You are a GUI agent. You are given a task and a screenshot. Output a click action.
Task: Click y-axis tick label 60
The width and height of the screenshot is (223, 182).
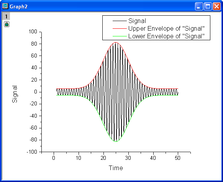pyautogui.click(x=34, y=56)
